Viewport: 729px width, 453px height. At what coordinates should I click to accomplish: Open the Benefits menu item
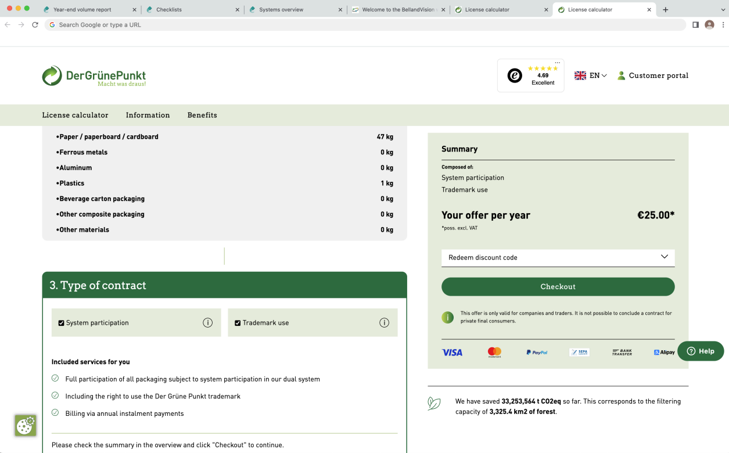click(202, 115)
